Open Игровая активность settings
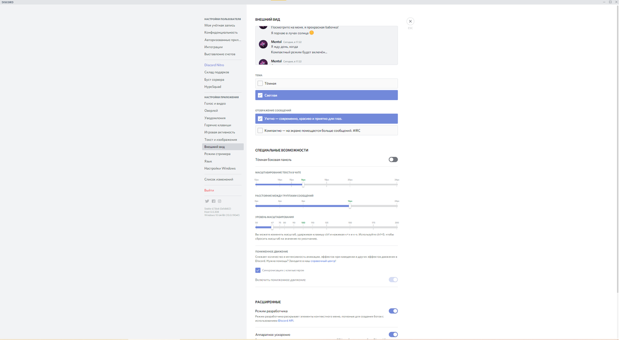 tap(223, 133)
